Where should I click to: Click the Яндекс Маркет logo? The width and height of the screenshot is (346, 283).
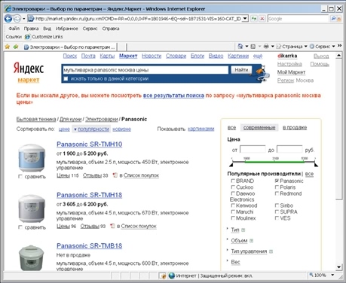[29, 72]
